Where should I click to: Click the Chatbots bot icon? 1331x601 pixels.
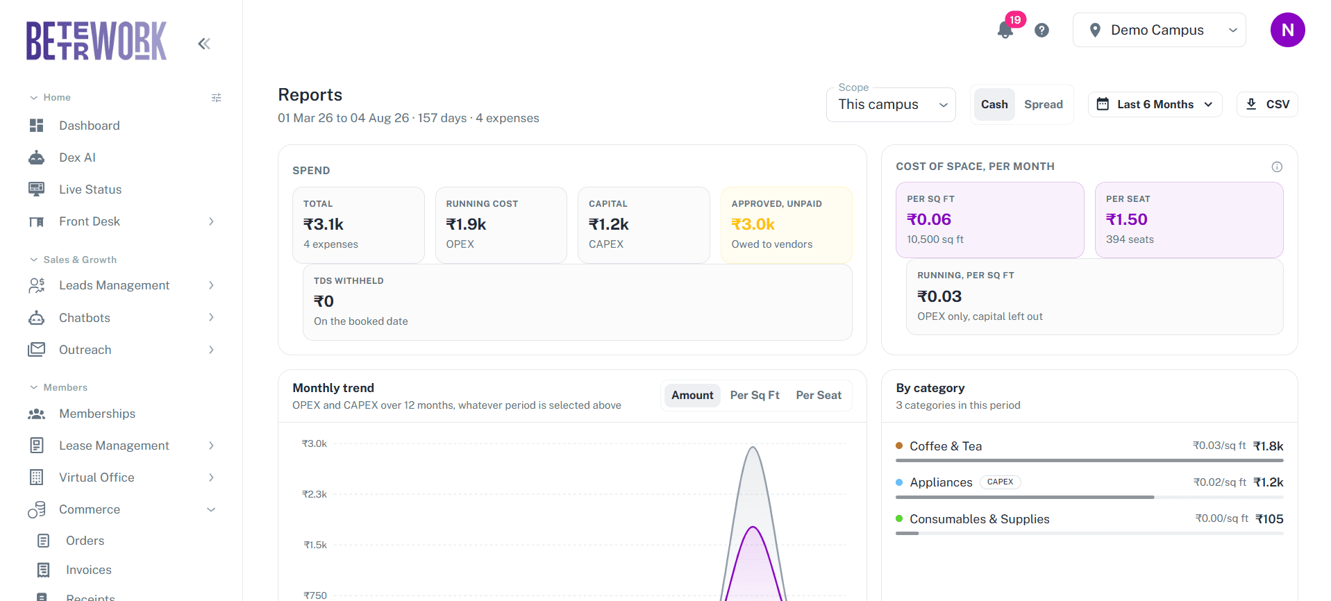pos(37,318)
